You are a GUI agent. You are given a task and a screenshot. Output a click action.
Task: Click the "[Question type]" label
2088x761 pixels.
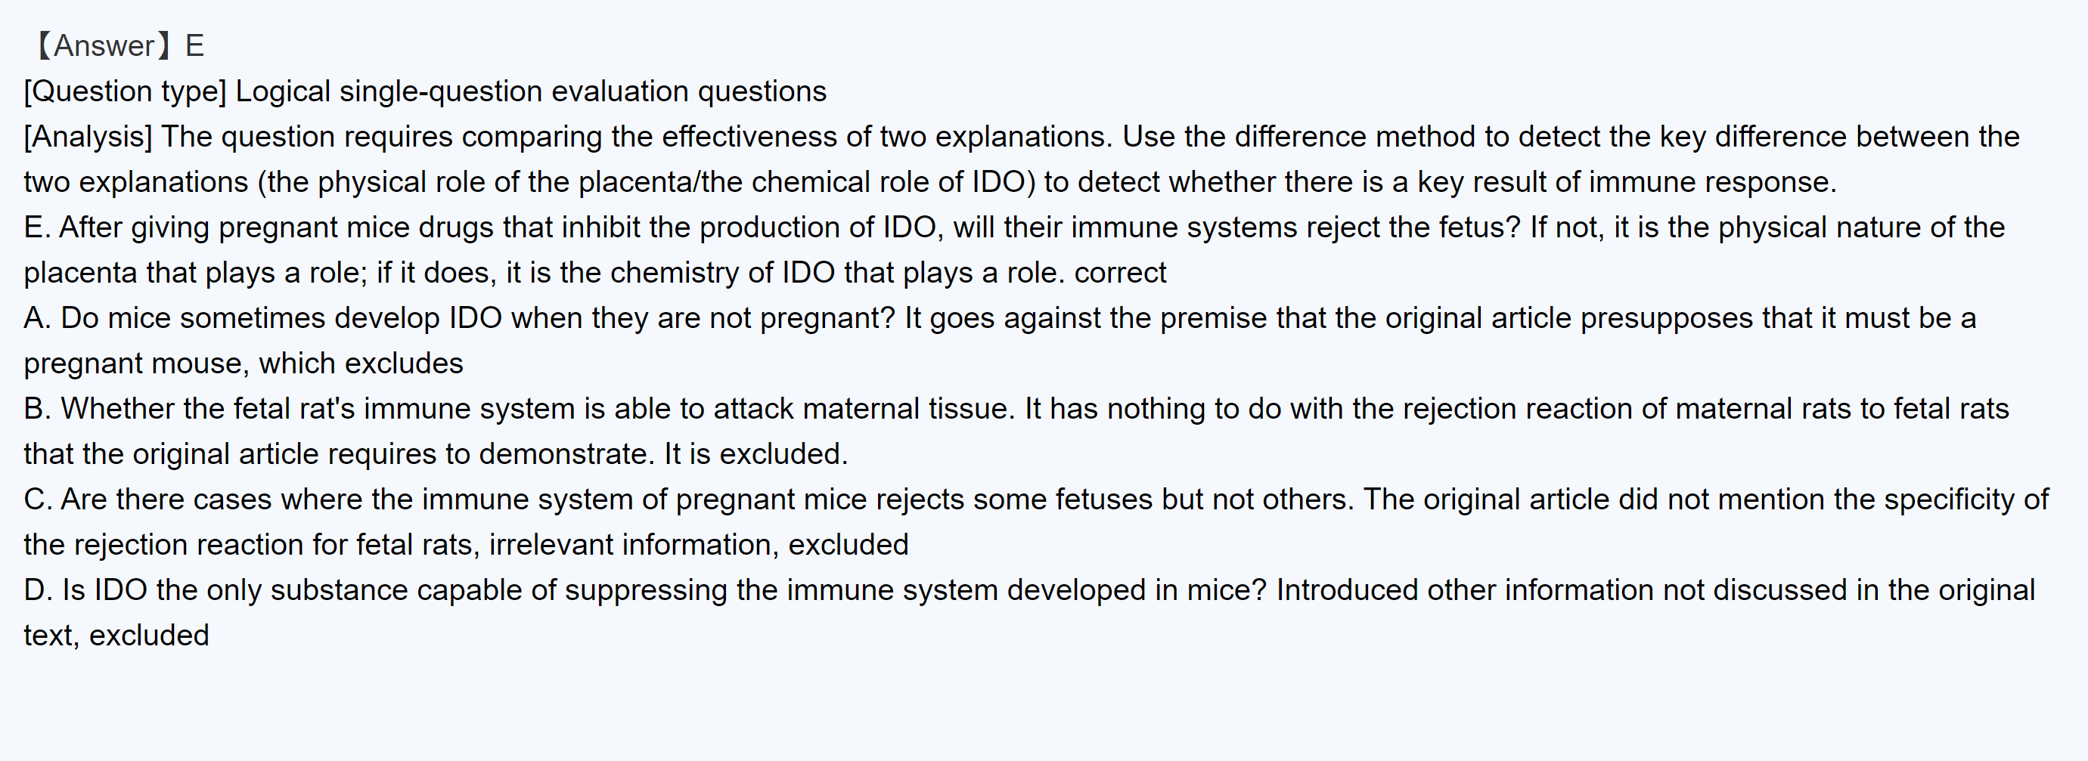coord(126,91)
